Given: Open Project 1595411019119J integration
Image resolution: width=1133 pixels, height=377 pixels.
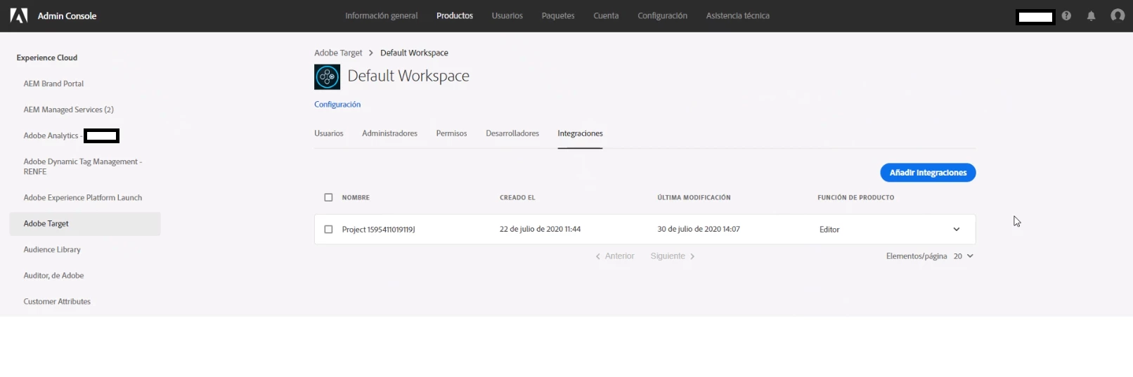Looking at the screenshot, I should (x=378, y=230).
